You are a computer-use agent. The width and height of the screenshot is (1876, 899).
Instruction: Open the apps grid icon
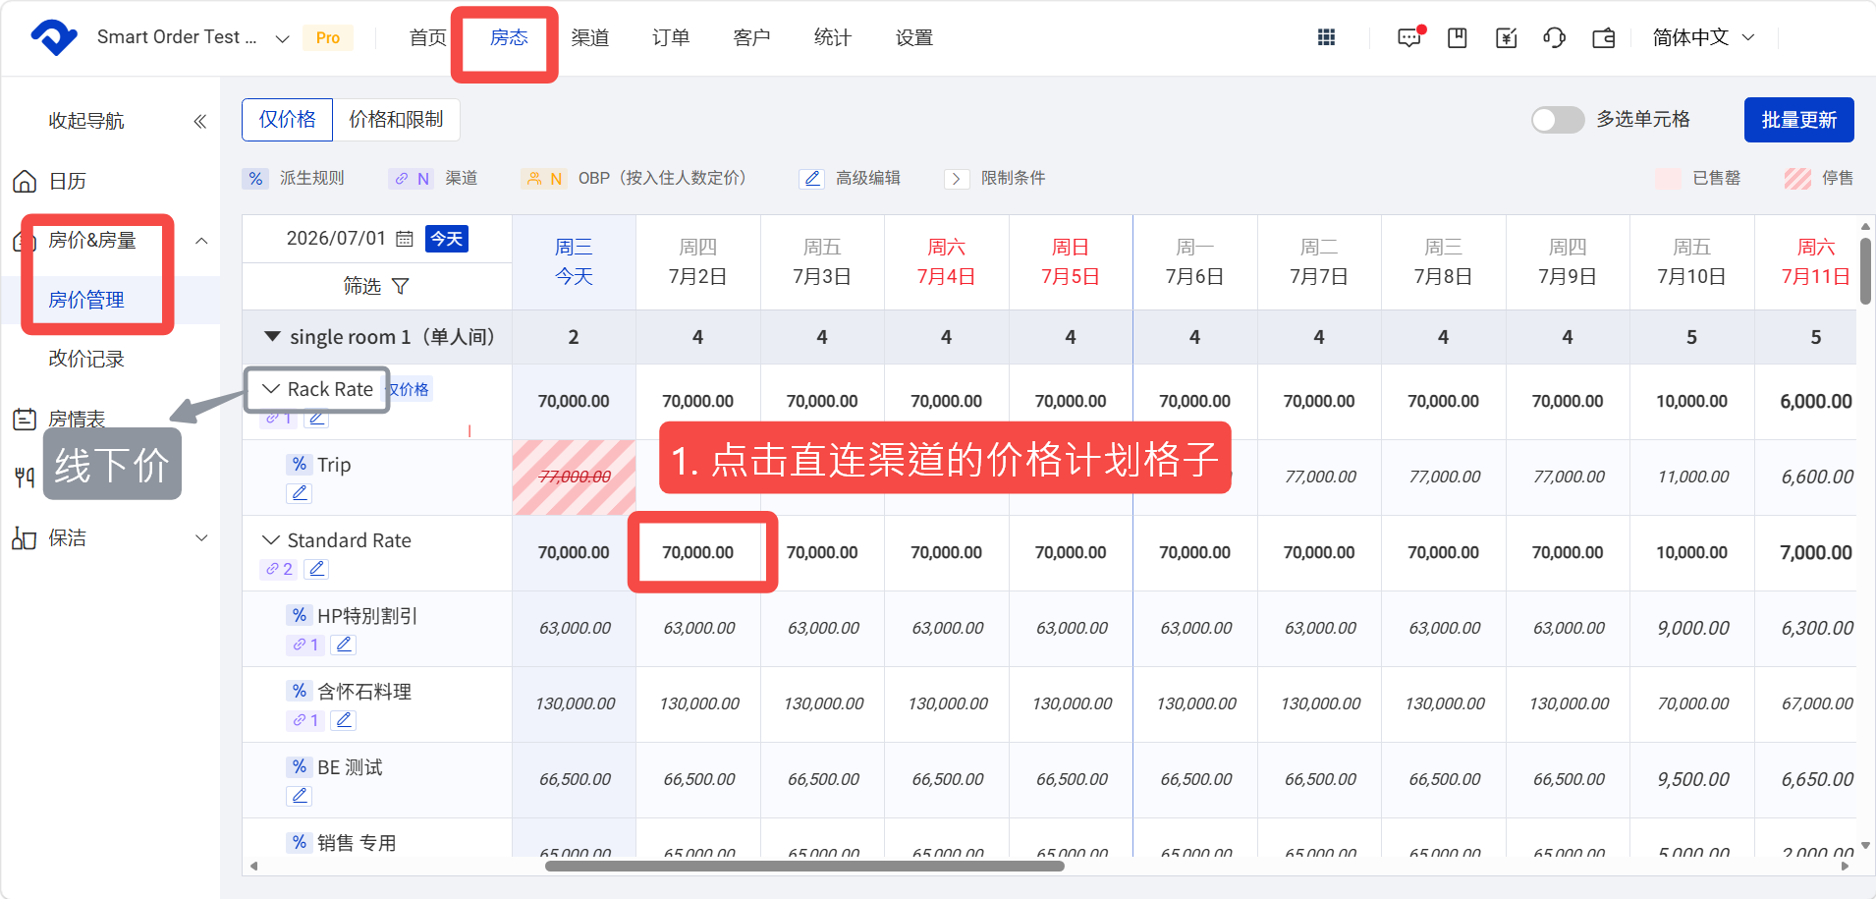[1326, 37]
